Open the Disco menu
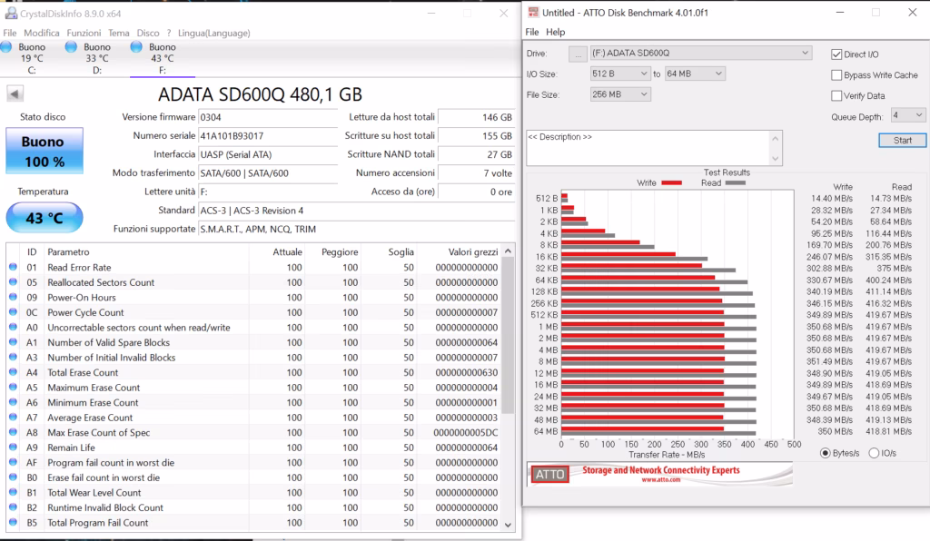 tap(148, 34)
